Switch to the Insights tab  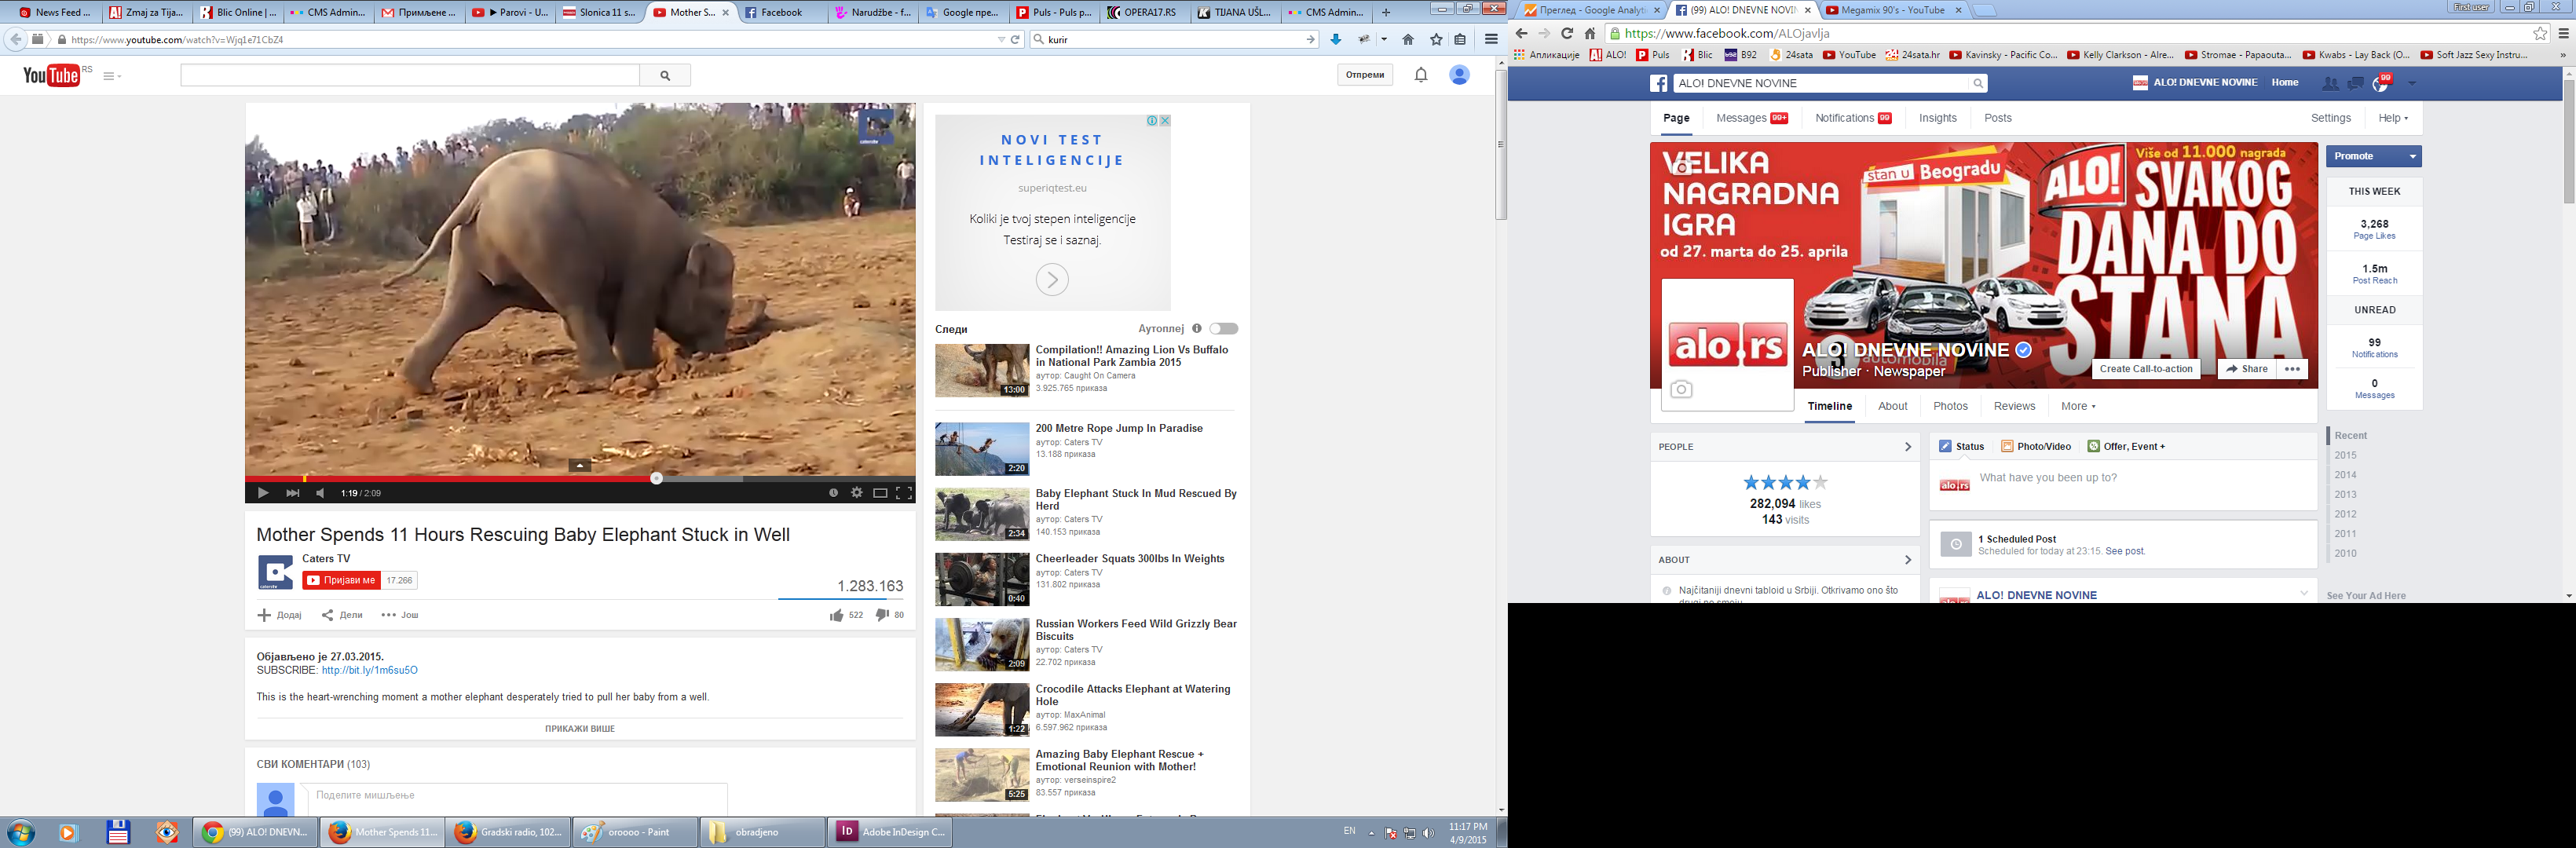(x=1937, y=118)
